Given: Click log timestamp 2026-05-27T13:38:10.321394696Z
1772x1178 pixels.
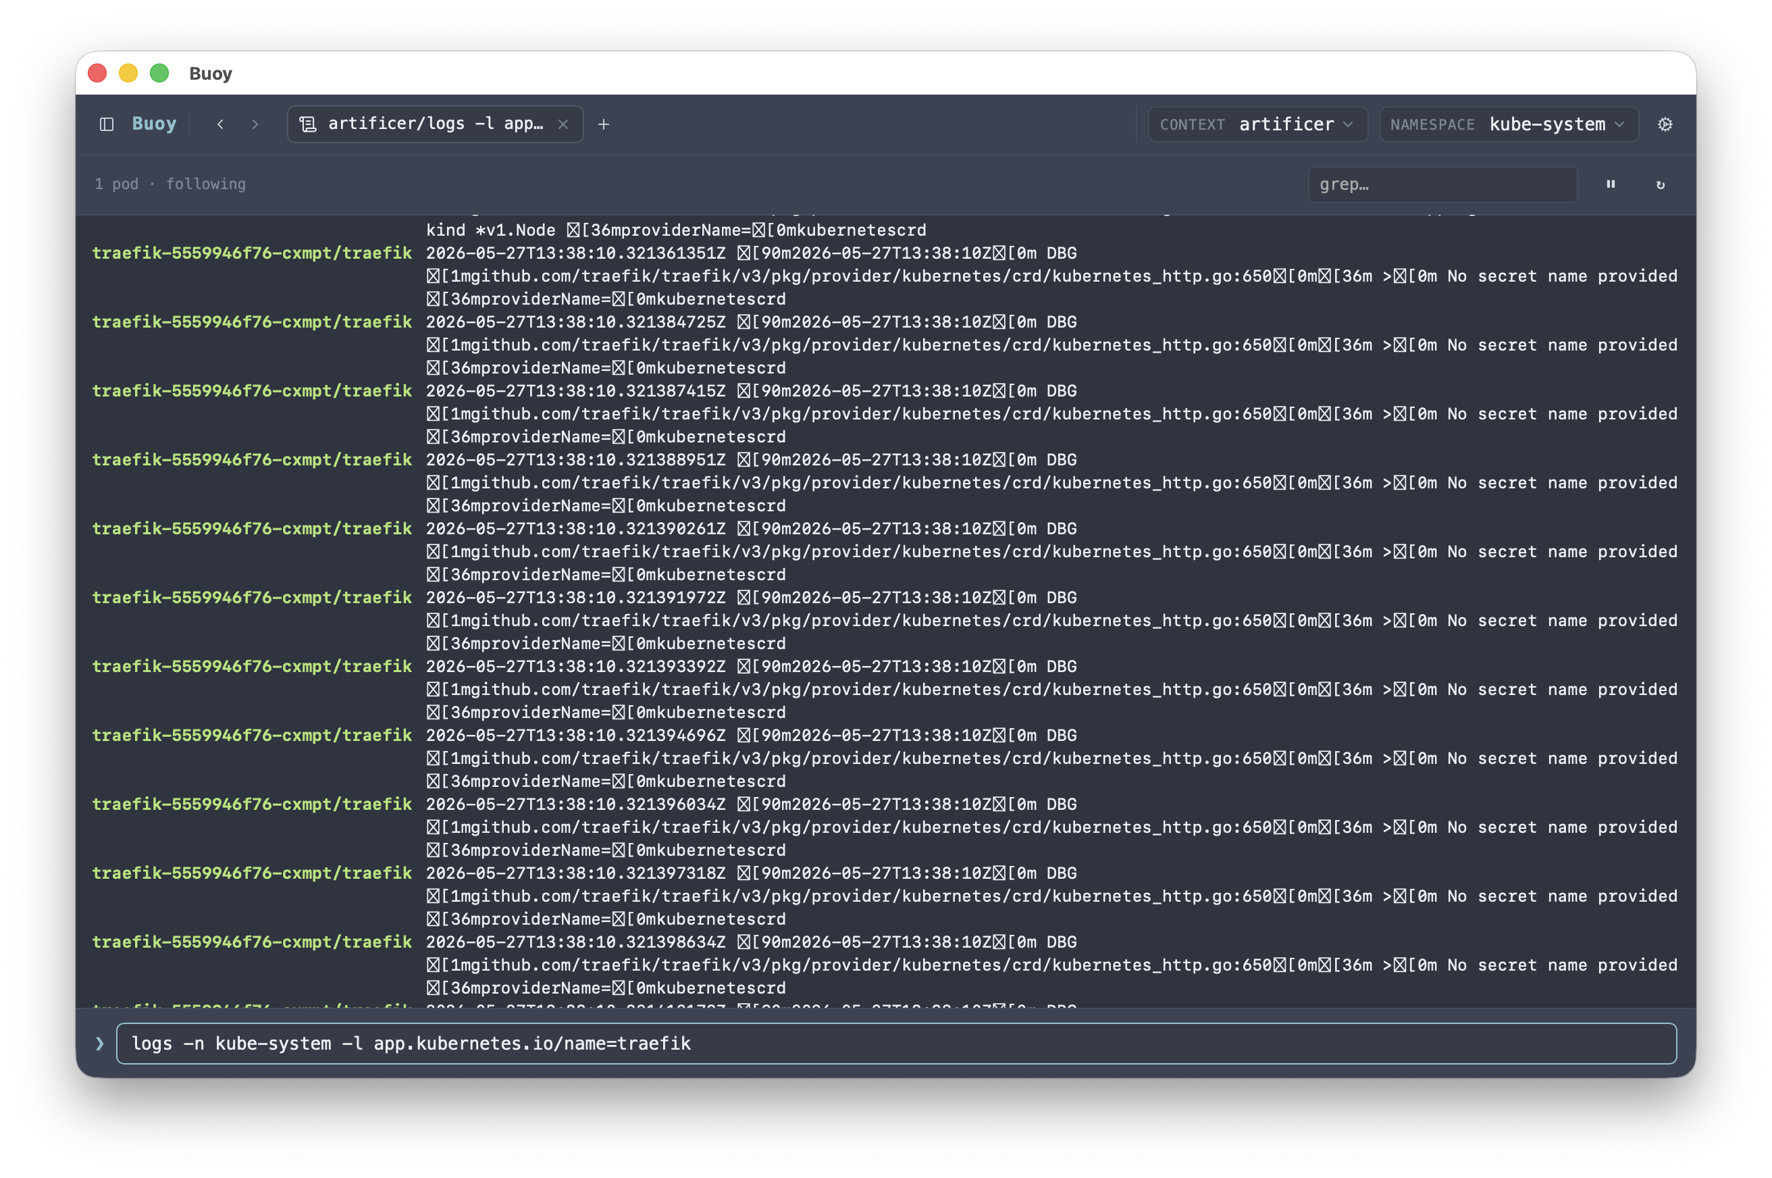Looking at the screenshot, I should pyautogui.click(x=576, y=736).
